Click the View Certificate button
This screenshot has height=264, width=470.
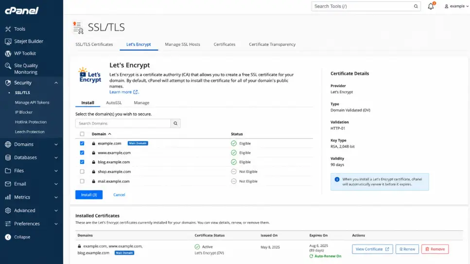tap(372, 249)
